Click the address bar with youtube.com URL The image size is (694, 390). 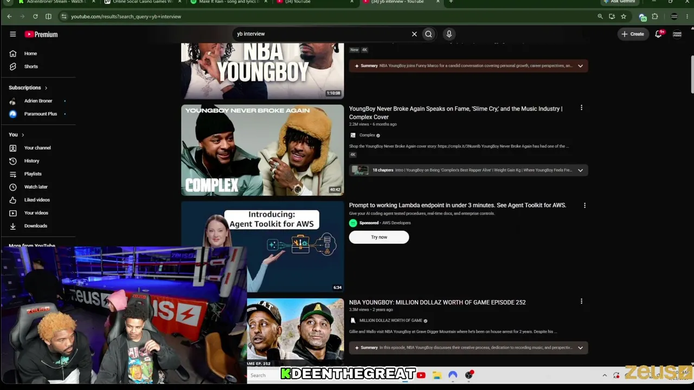tap(325, 16)
